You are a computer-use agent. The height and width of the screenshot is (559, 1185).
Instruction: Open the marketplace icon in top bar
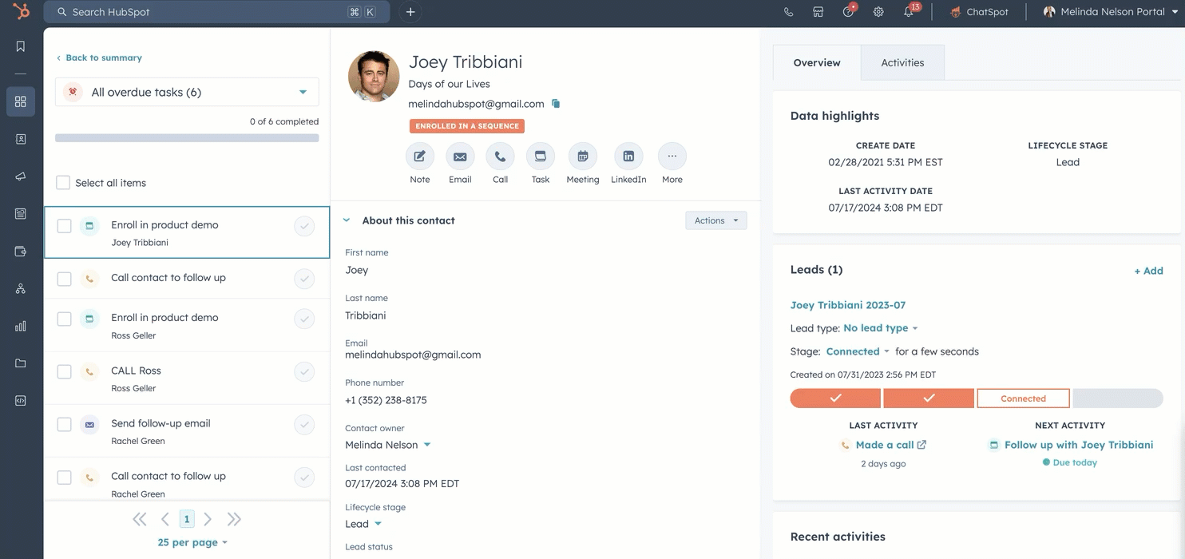point(818,12)
